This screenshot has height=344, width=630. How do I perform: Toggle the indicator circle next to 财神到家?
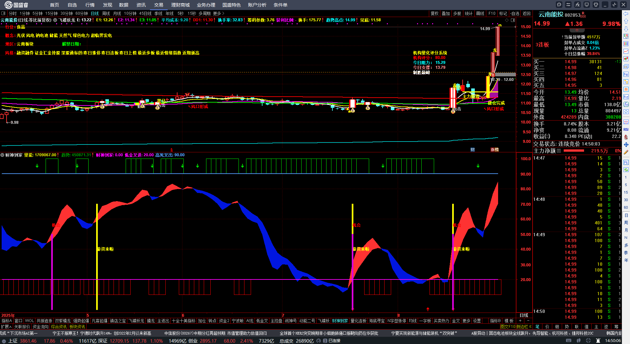coord(2,155)
